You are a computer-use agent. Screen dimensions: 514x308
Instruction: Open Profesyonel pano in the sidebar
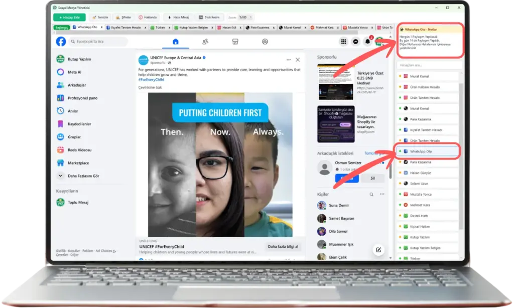(x=77, y=98)
